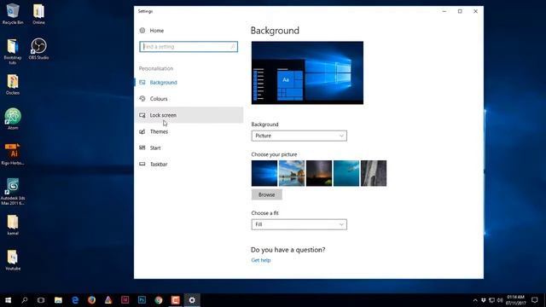Select the Taskbar icon in the sidebar
Image resolution: width=546 pixels, height=307 pixels.
142,164
